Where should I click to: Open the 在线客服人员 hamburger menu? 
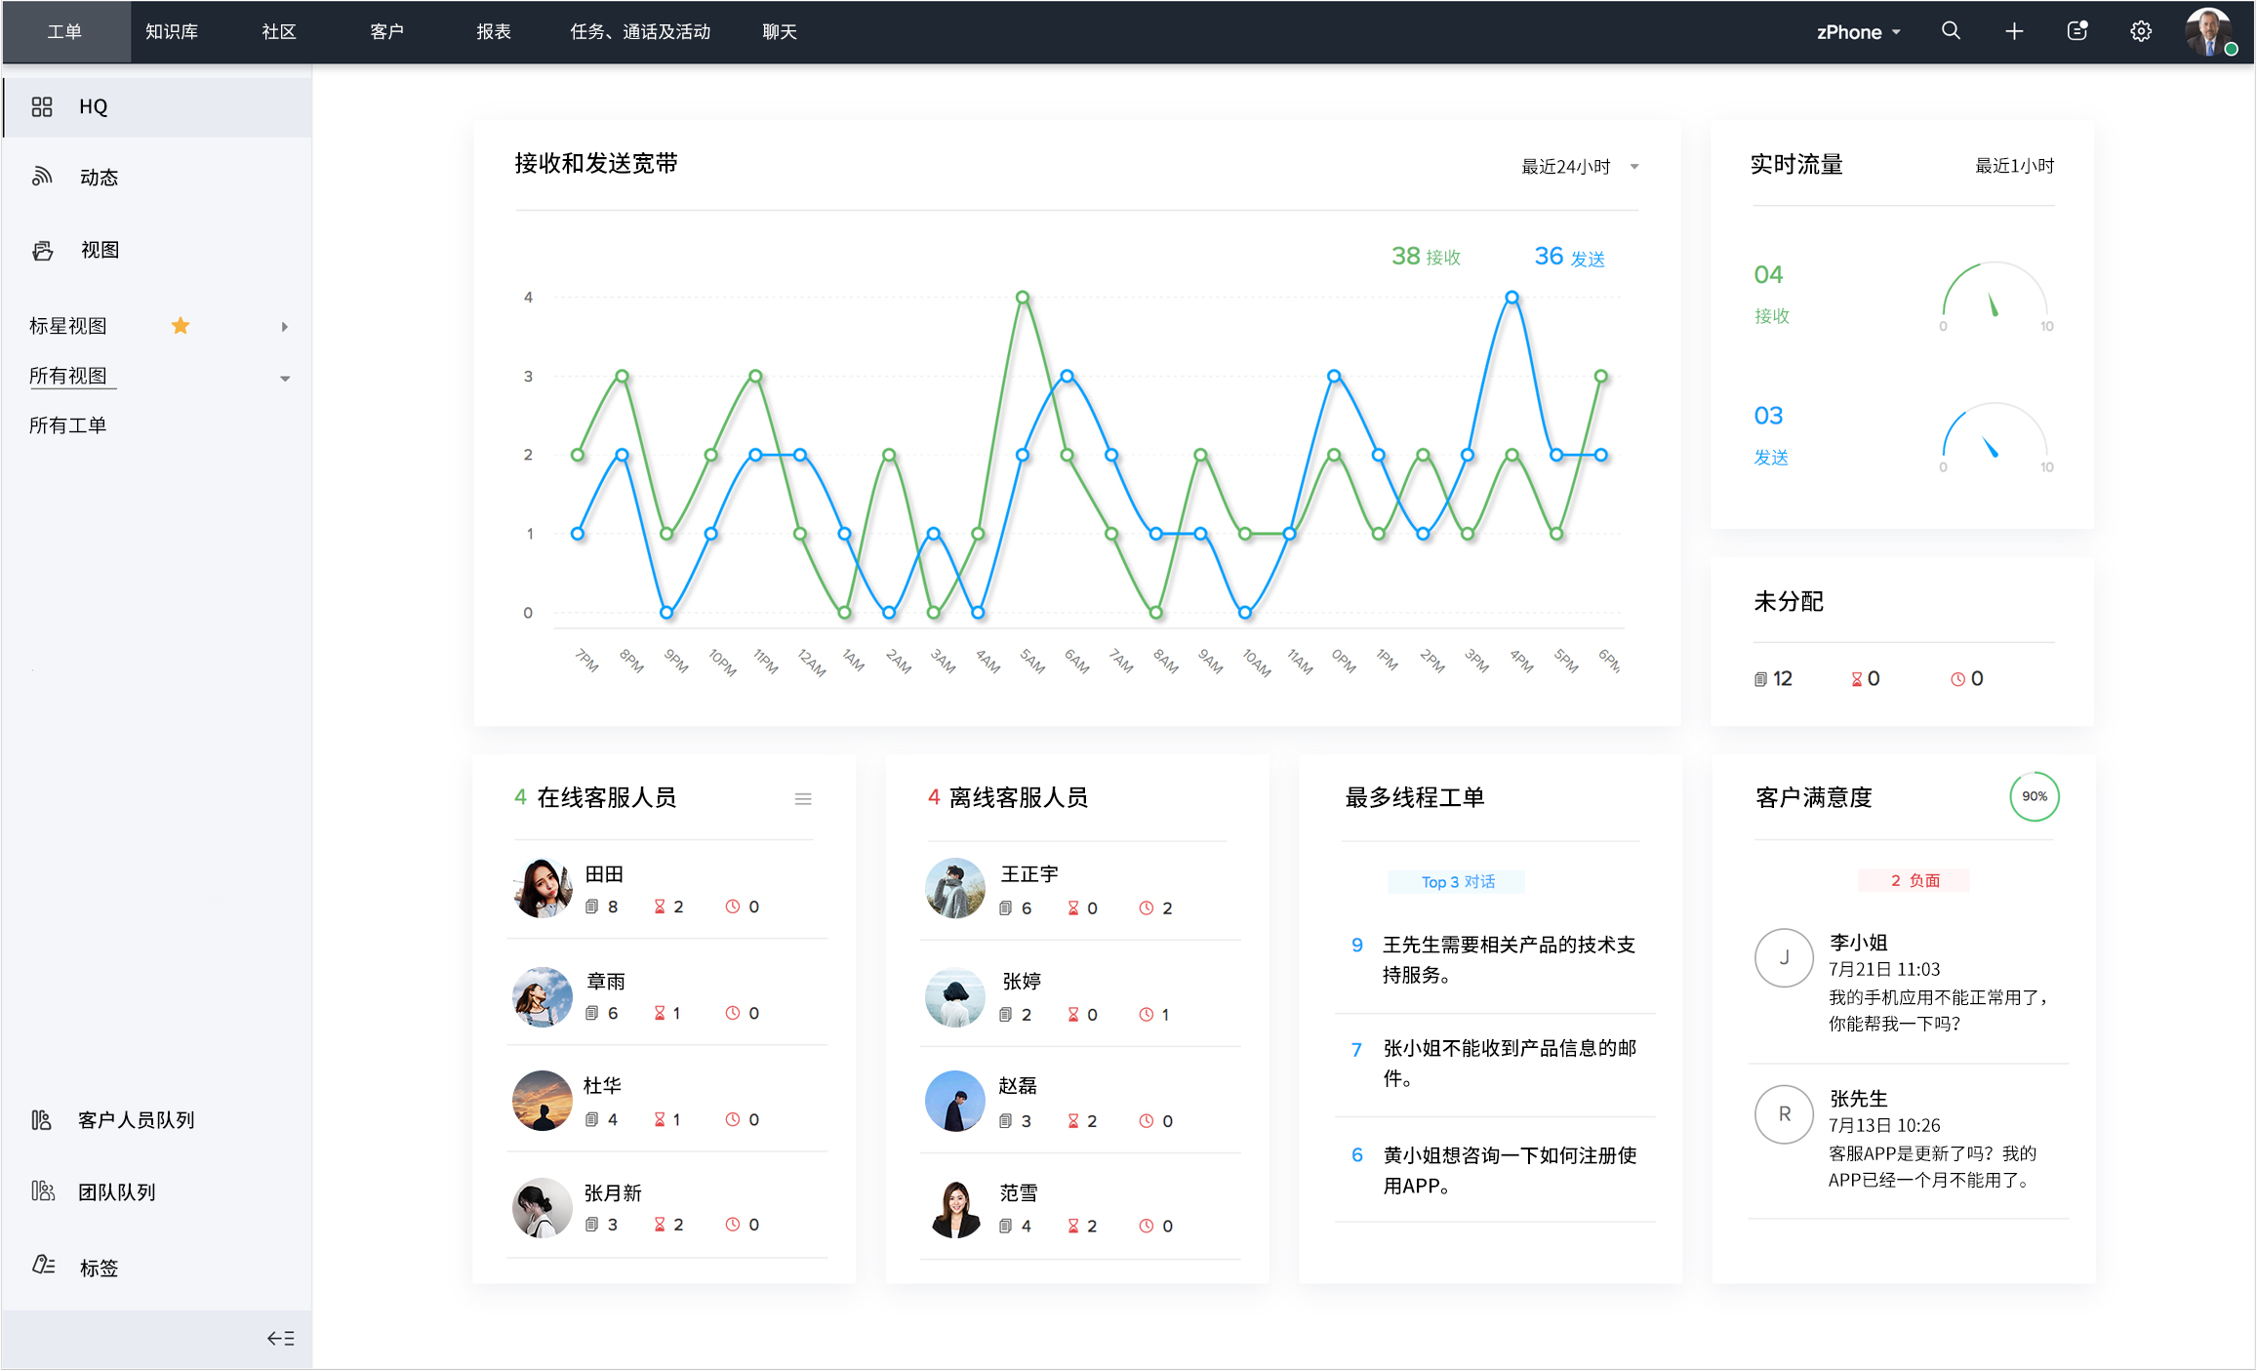pos(803,799)
